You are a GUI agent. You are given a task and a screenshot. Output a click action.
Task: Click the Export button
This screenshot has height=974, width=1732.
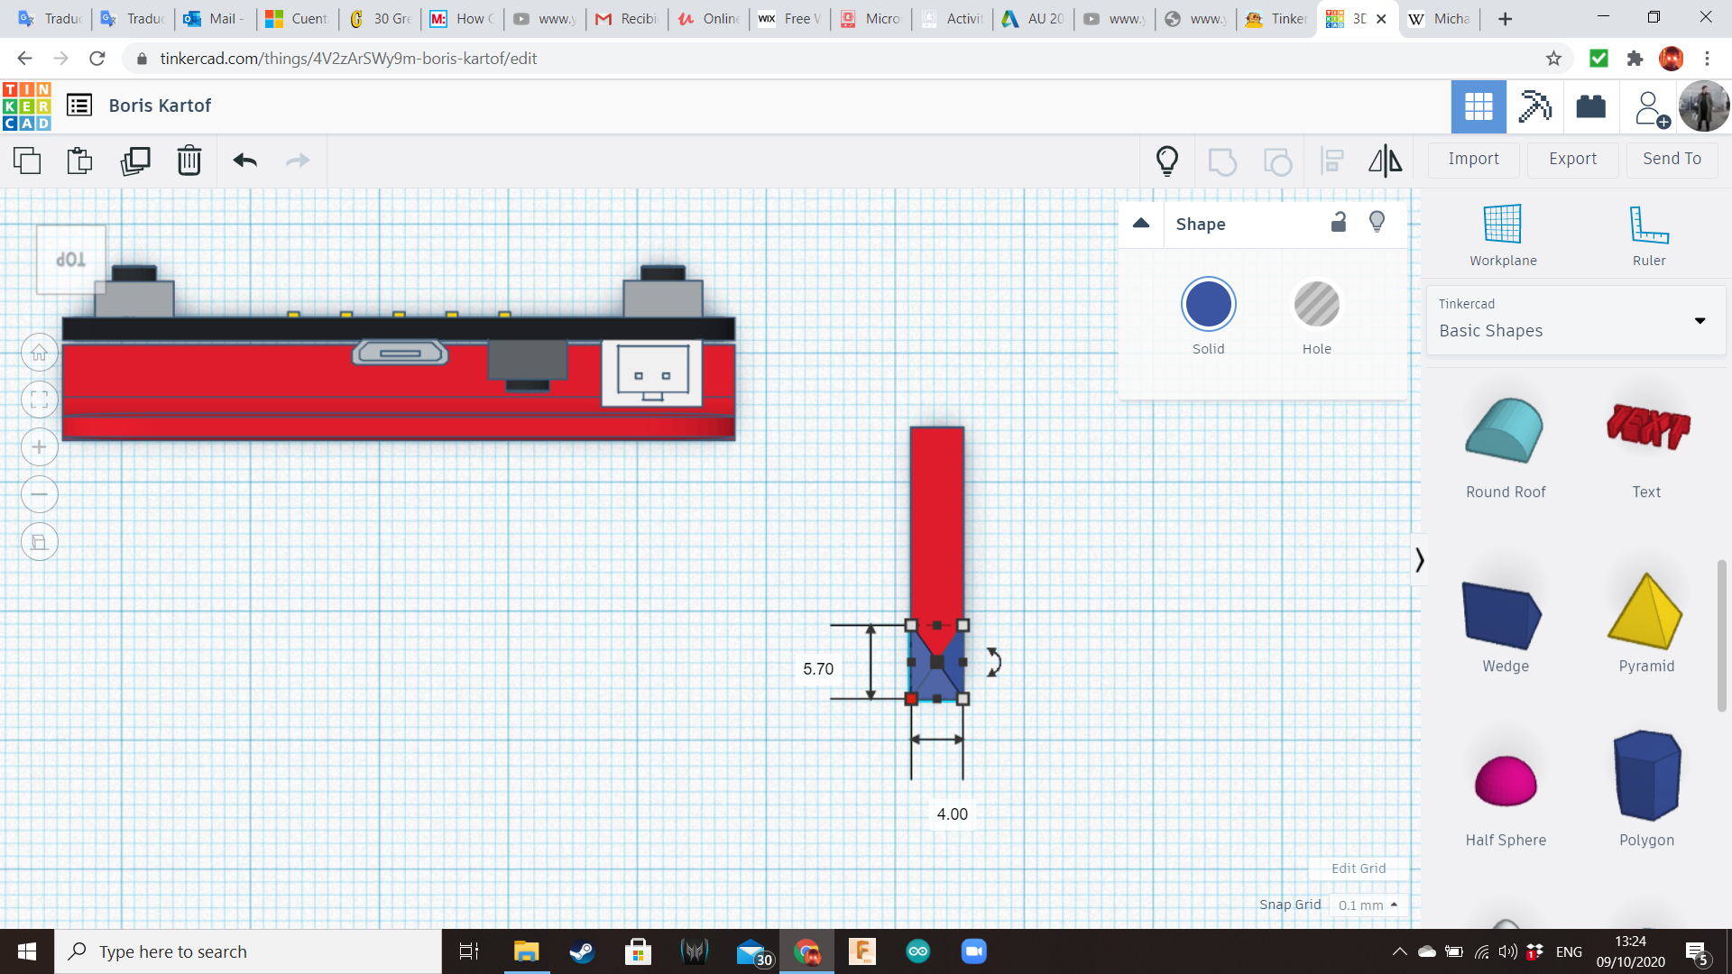click(x=1572, y=159)
